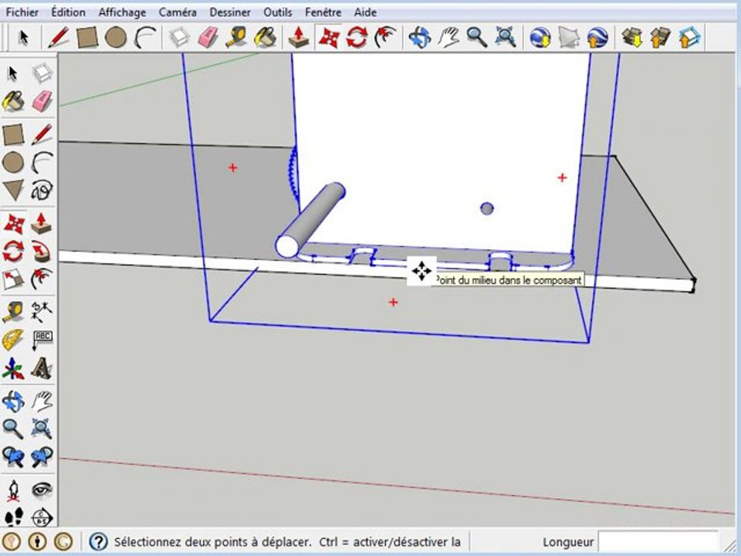Viewport: 741px width, 556px height.
Task: Choose Polygon tool in left toolbar
Action: [13, 190]
